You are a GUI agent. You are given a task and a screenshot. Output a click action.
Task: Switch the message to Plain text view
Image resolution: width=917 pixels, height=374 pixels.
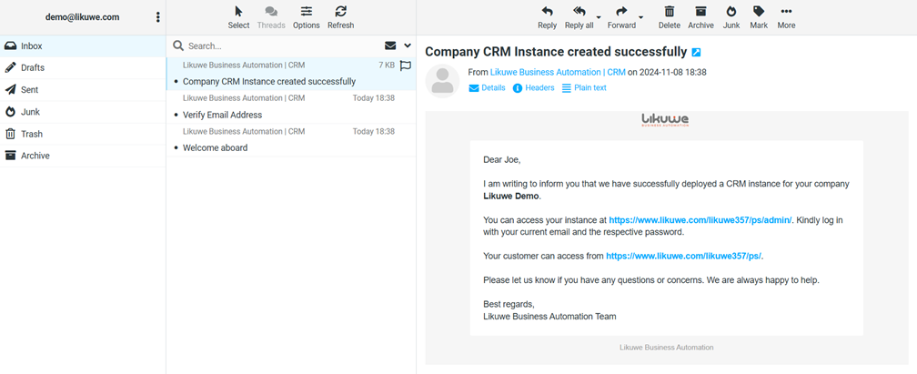pyautogui.click(x=584, y=88)
